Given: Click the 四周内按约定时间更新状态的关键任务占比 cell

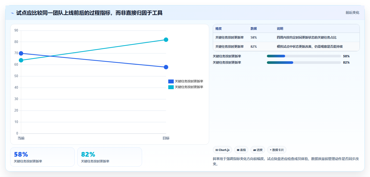Looking at the screenshot, I should tap(307, 38).
